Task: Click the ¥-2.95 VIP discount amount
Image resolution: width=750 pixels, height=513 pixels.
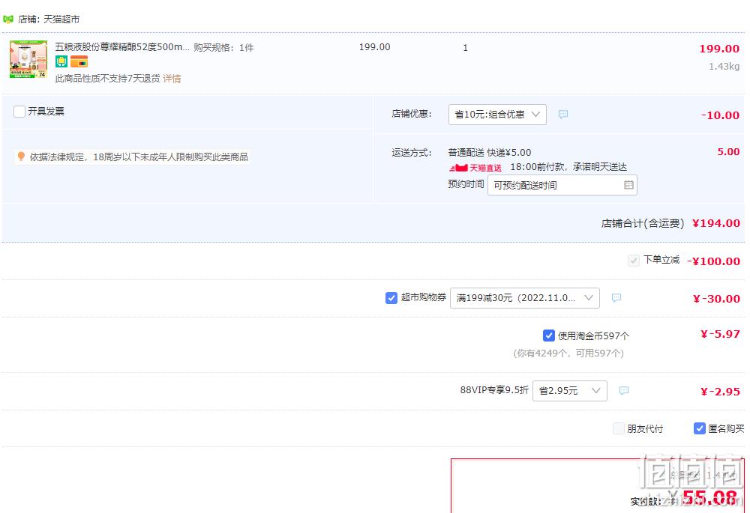Action: pos(720,392)
